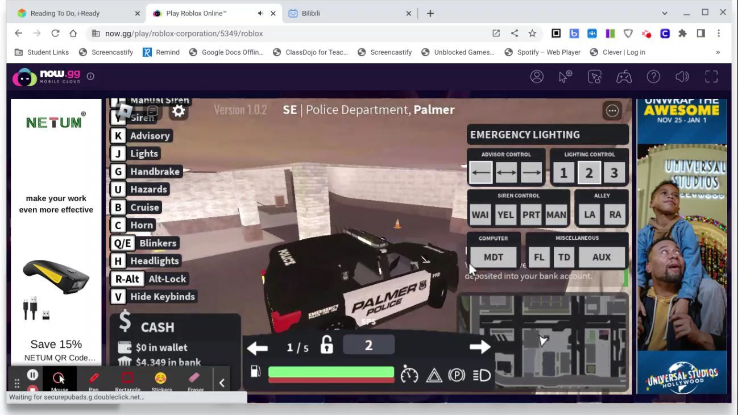Open the MDT computer button
This screenshot has height=415, width=738.
(493, 258)
